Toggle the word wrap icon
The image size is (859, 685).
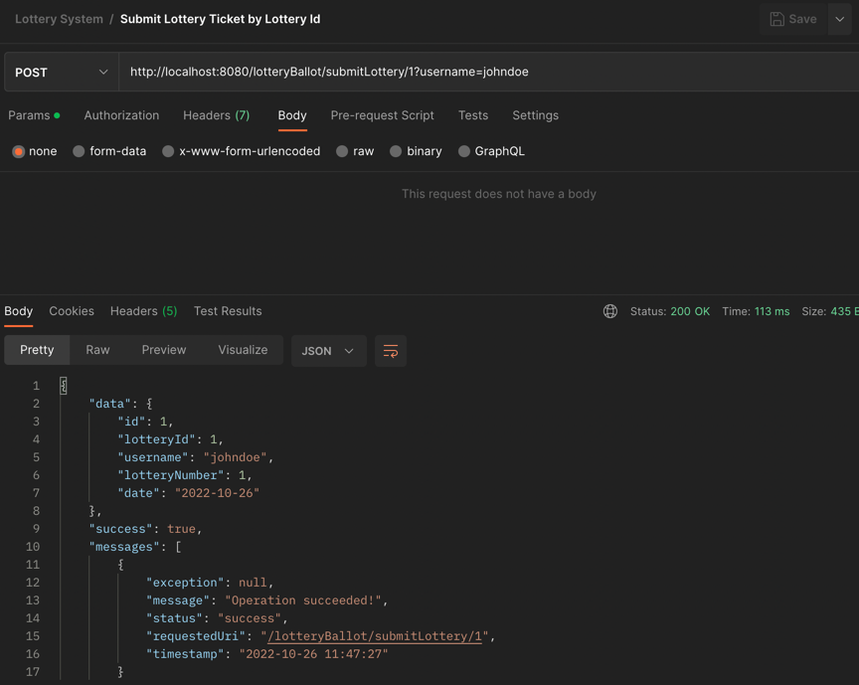(x=391, y=351)
